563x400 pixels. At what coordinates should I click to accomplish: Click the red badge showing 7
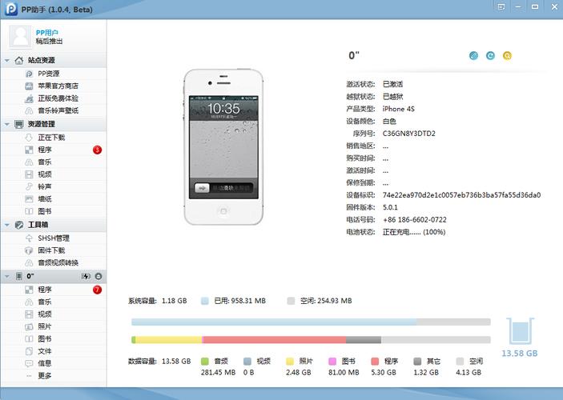point(98,290)
